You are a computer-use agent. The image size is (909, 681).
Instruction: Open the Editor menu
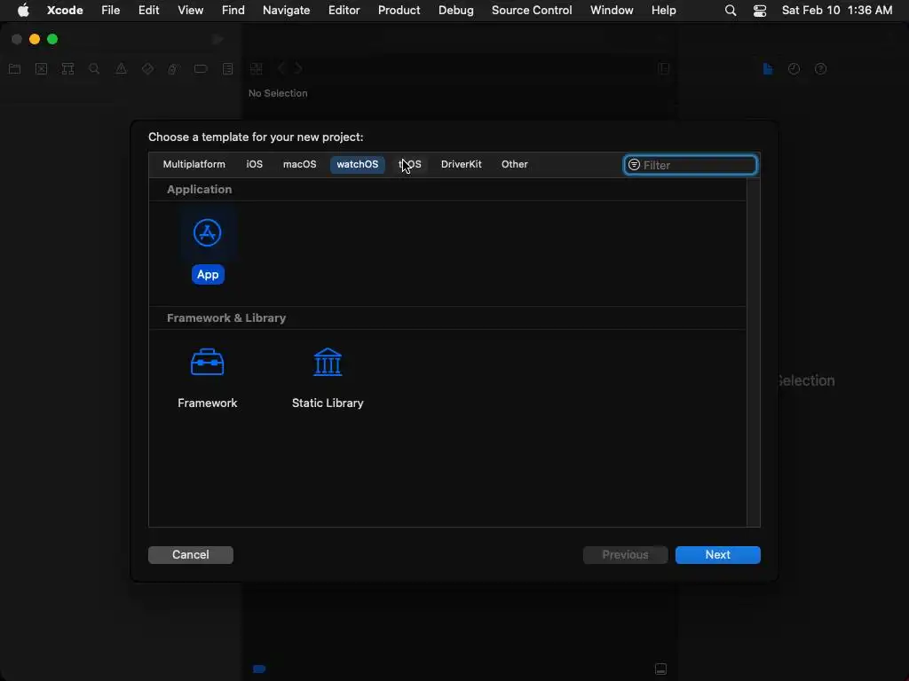(x=344, y=11)
